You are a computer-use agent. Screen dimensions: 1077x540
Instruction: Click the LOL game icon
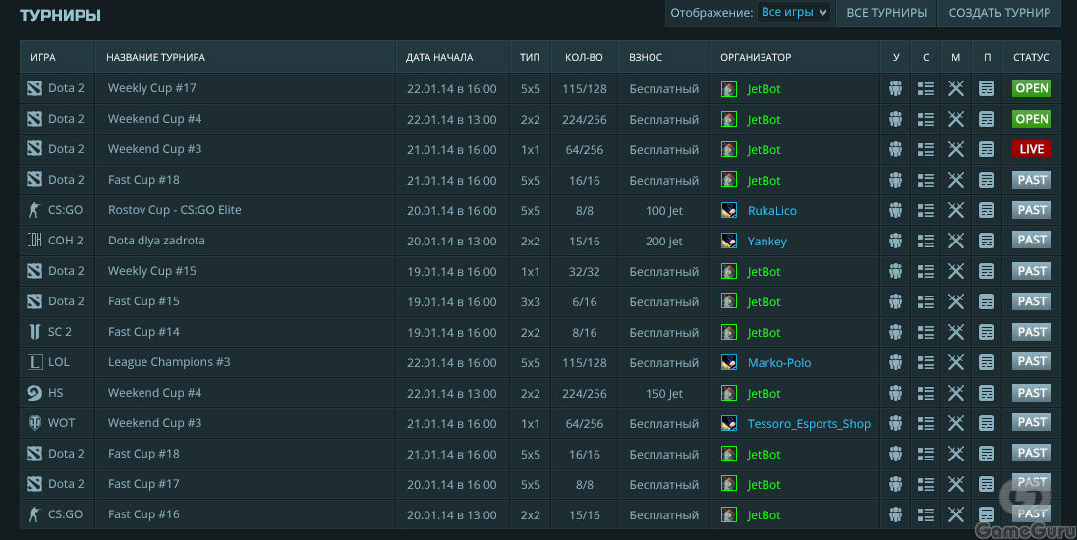[34, 362]
